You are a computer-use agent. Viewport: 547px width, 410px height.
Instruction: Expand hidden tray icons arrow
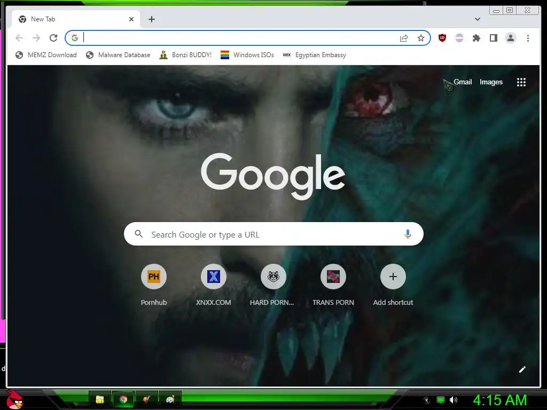(427, 400)
